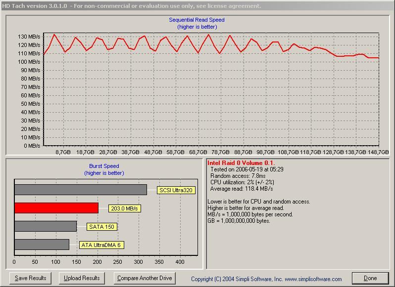
Task: Click the Tested on 2006-05-19 line
Action: (x=247, y=169)
